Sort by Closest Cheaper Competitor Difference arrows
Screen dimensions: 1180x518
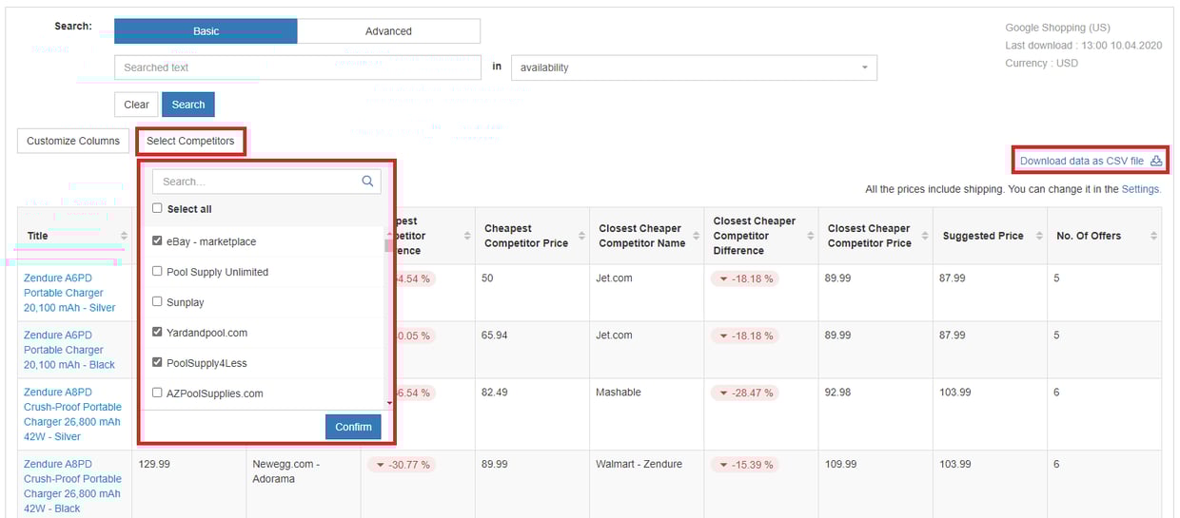[810, 236]
